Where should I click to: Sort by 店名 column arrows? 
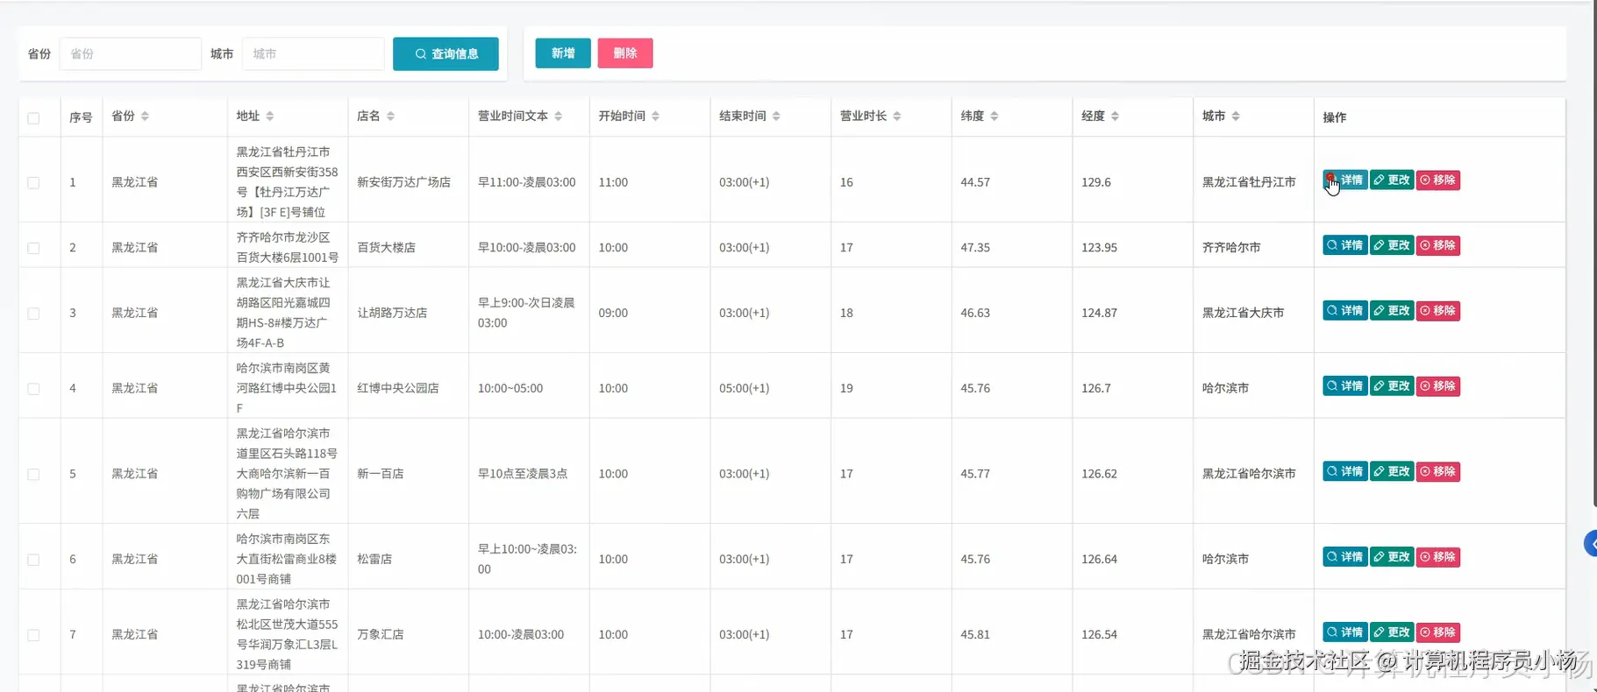click(390, 117)
